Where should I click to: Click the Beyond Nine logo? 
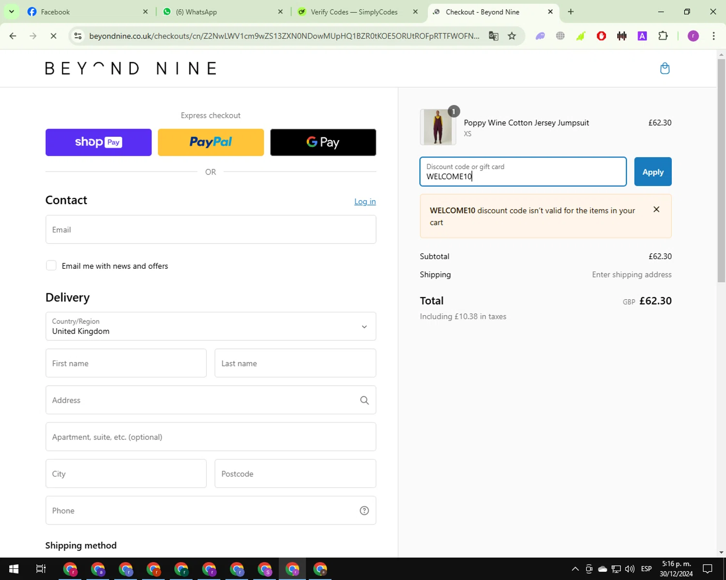[131, 68]
